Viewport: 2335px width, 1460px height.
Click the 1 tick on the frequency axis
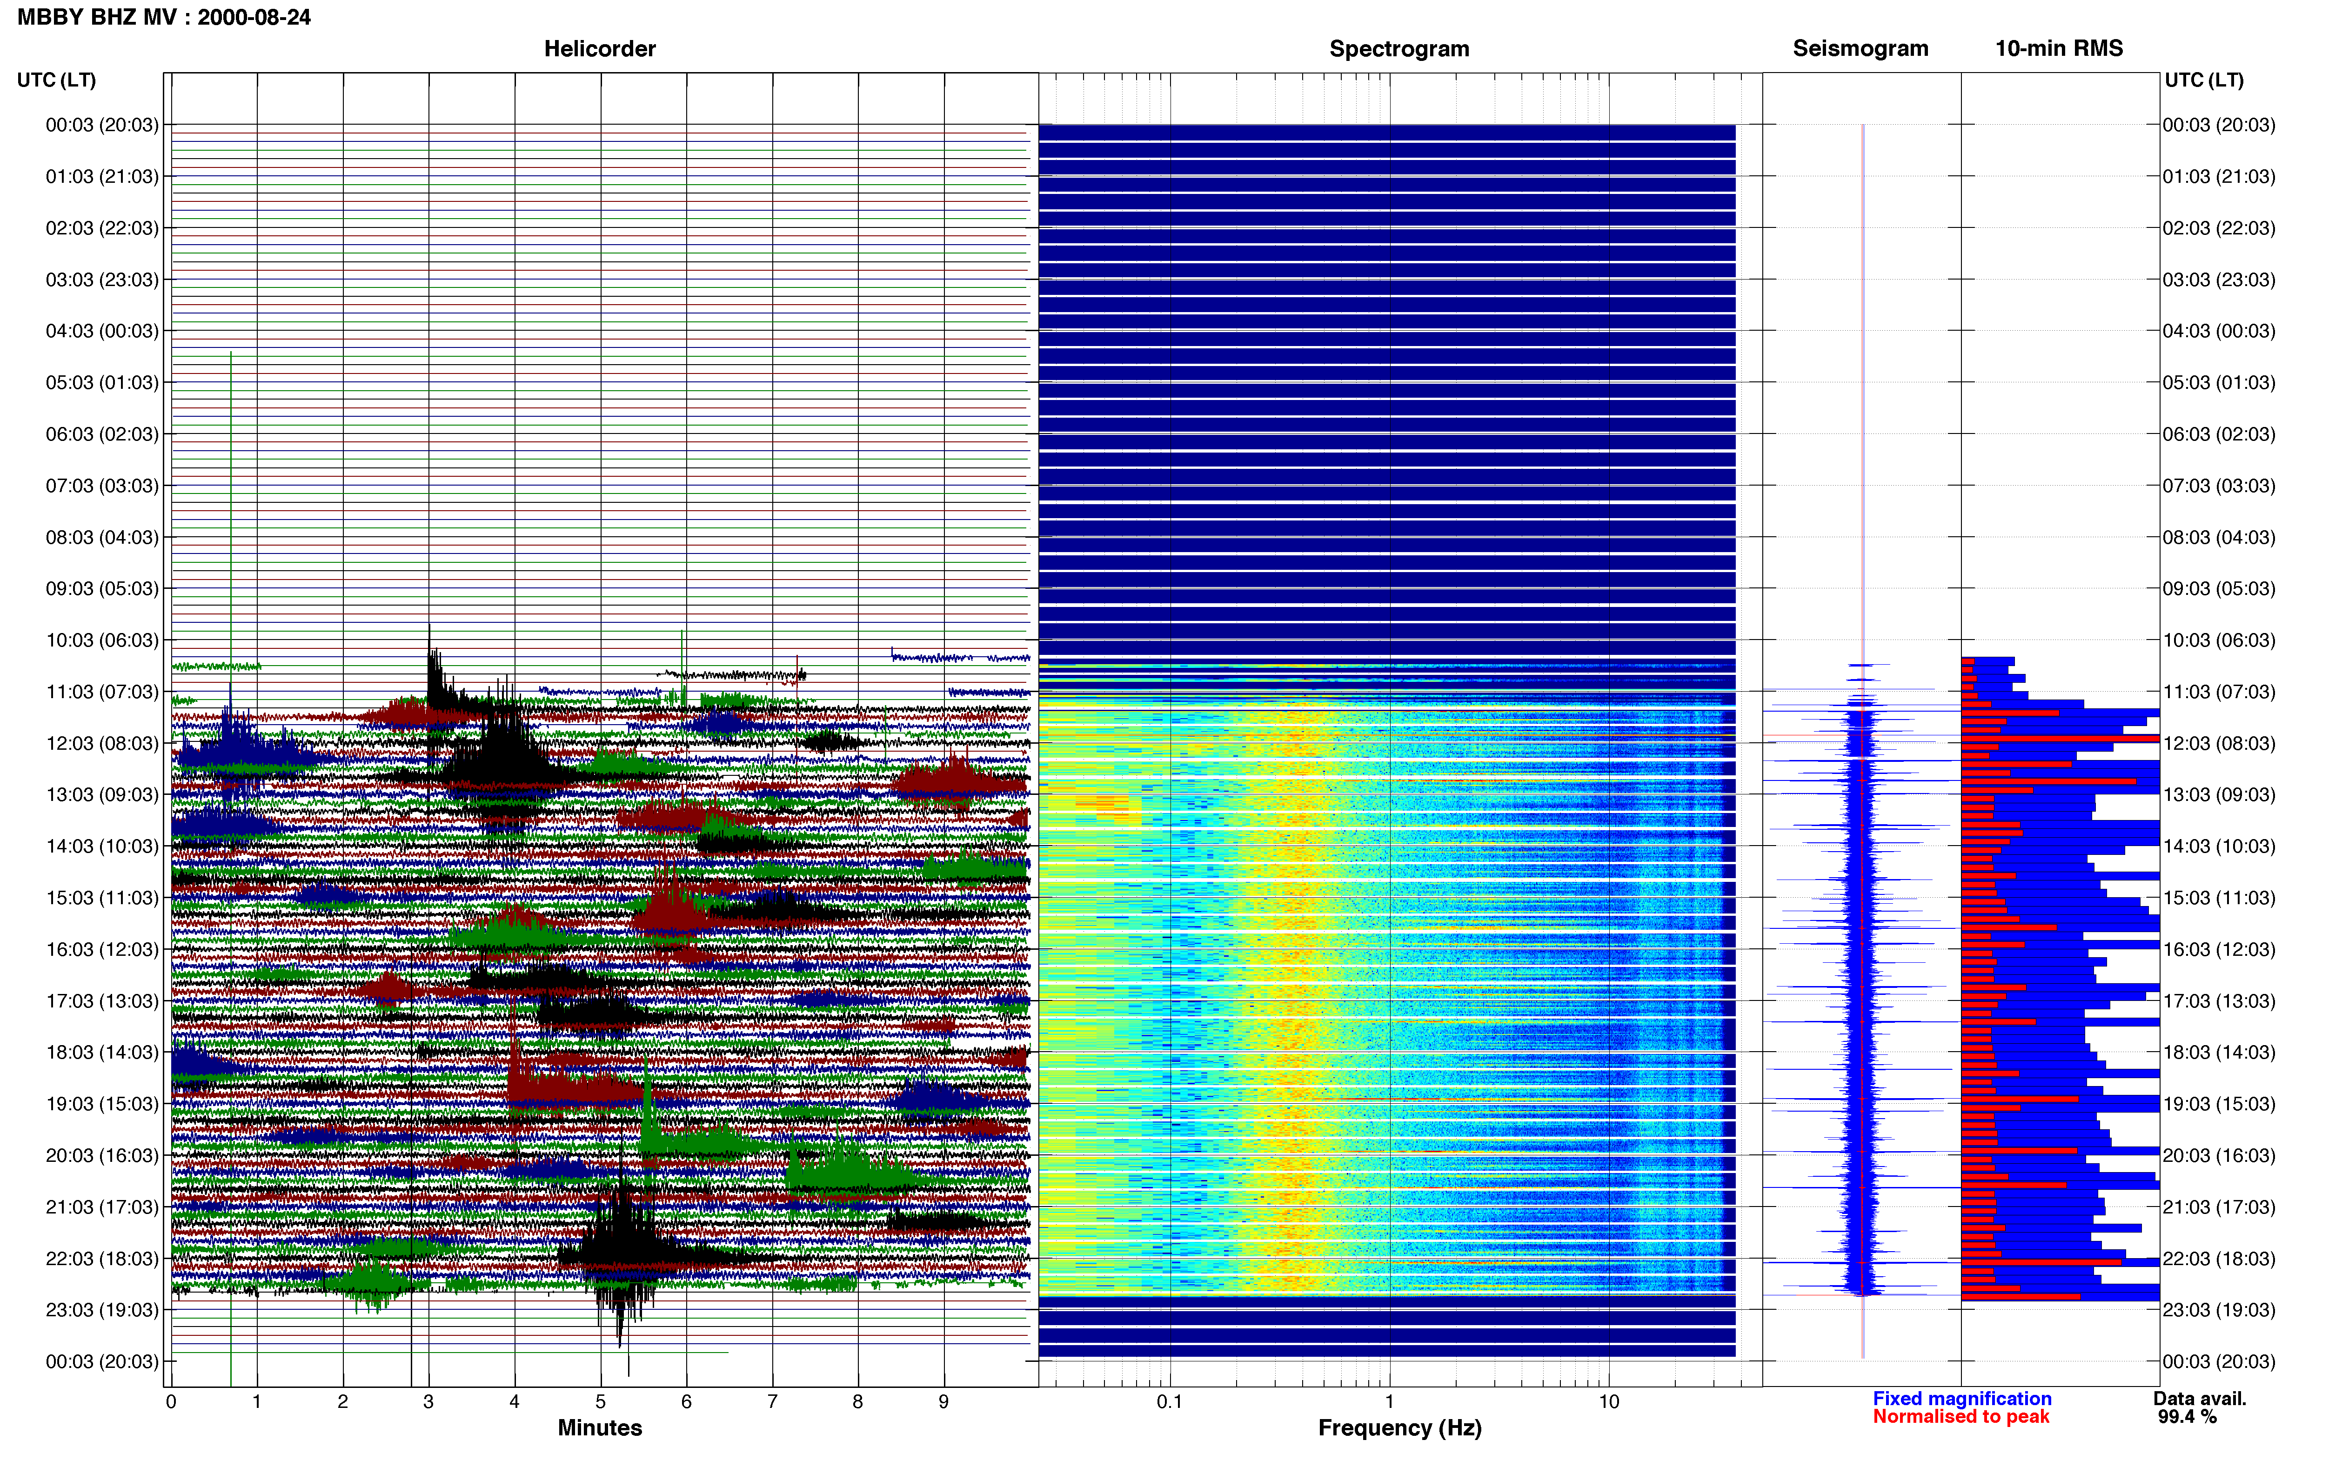tap(1390, 1401)
